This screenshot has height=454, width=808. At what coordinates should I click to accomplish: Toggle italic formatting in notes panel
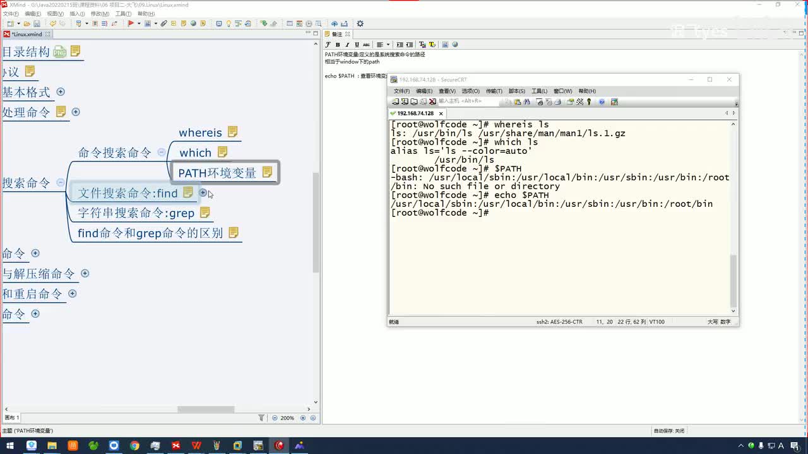coord(347,45)
